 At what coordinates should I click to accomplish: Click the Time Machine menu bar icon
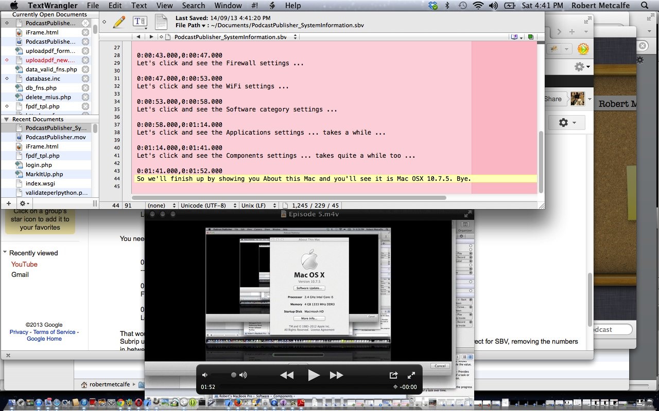click(x=463, y=6)
